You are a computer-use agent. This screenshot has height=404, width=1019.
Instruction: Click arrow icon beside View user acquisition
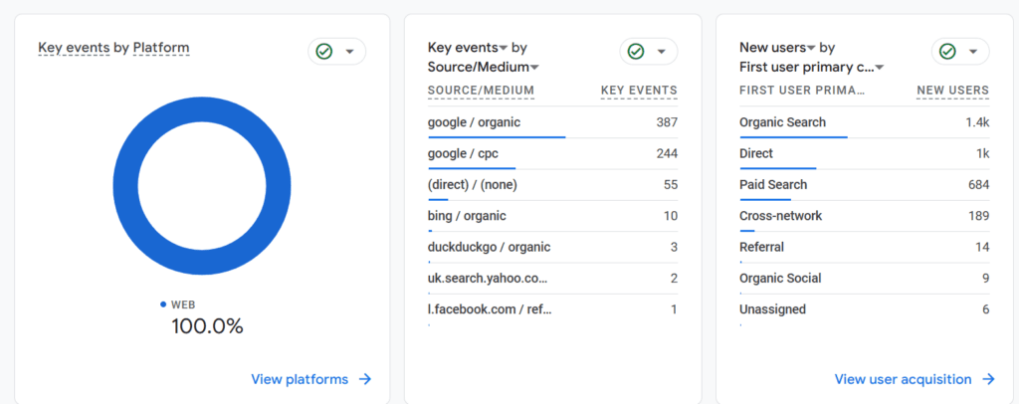(x=988, y=379)
